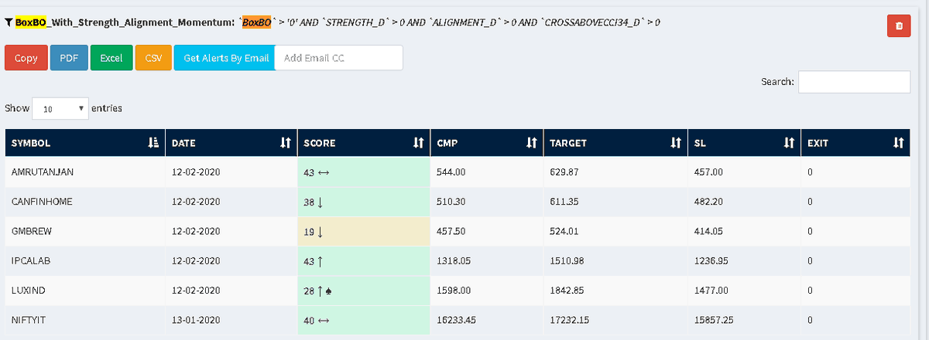Click CANFINHOME score cell showing 38

[x=364, y=201]
